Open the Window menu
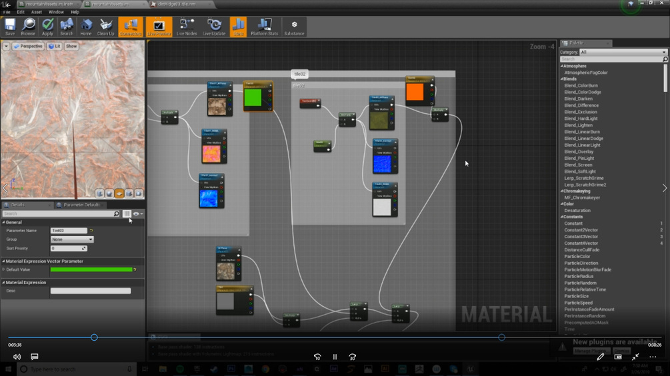 click(56, 12)
